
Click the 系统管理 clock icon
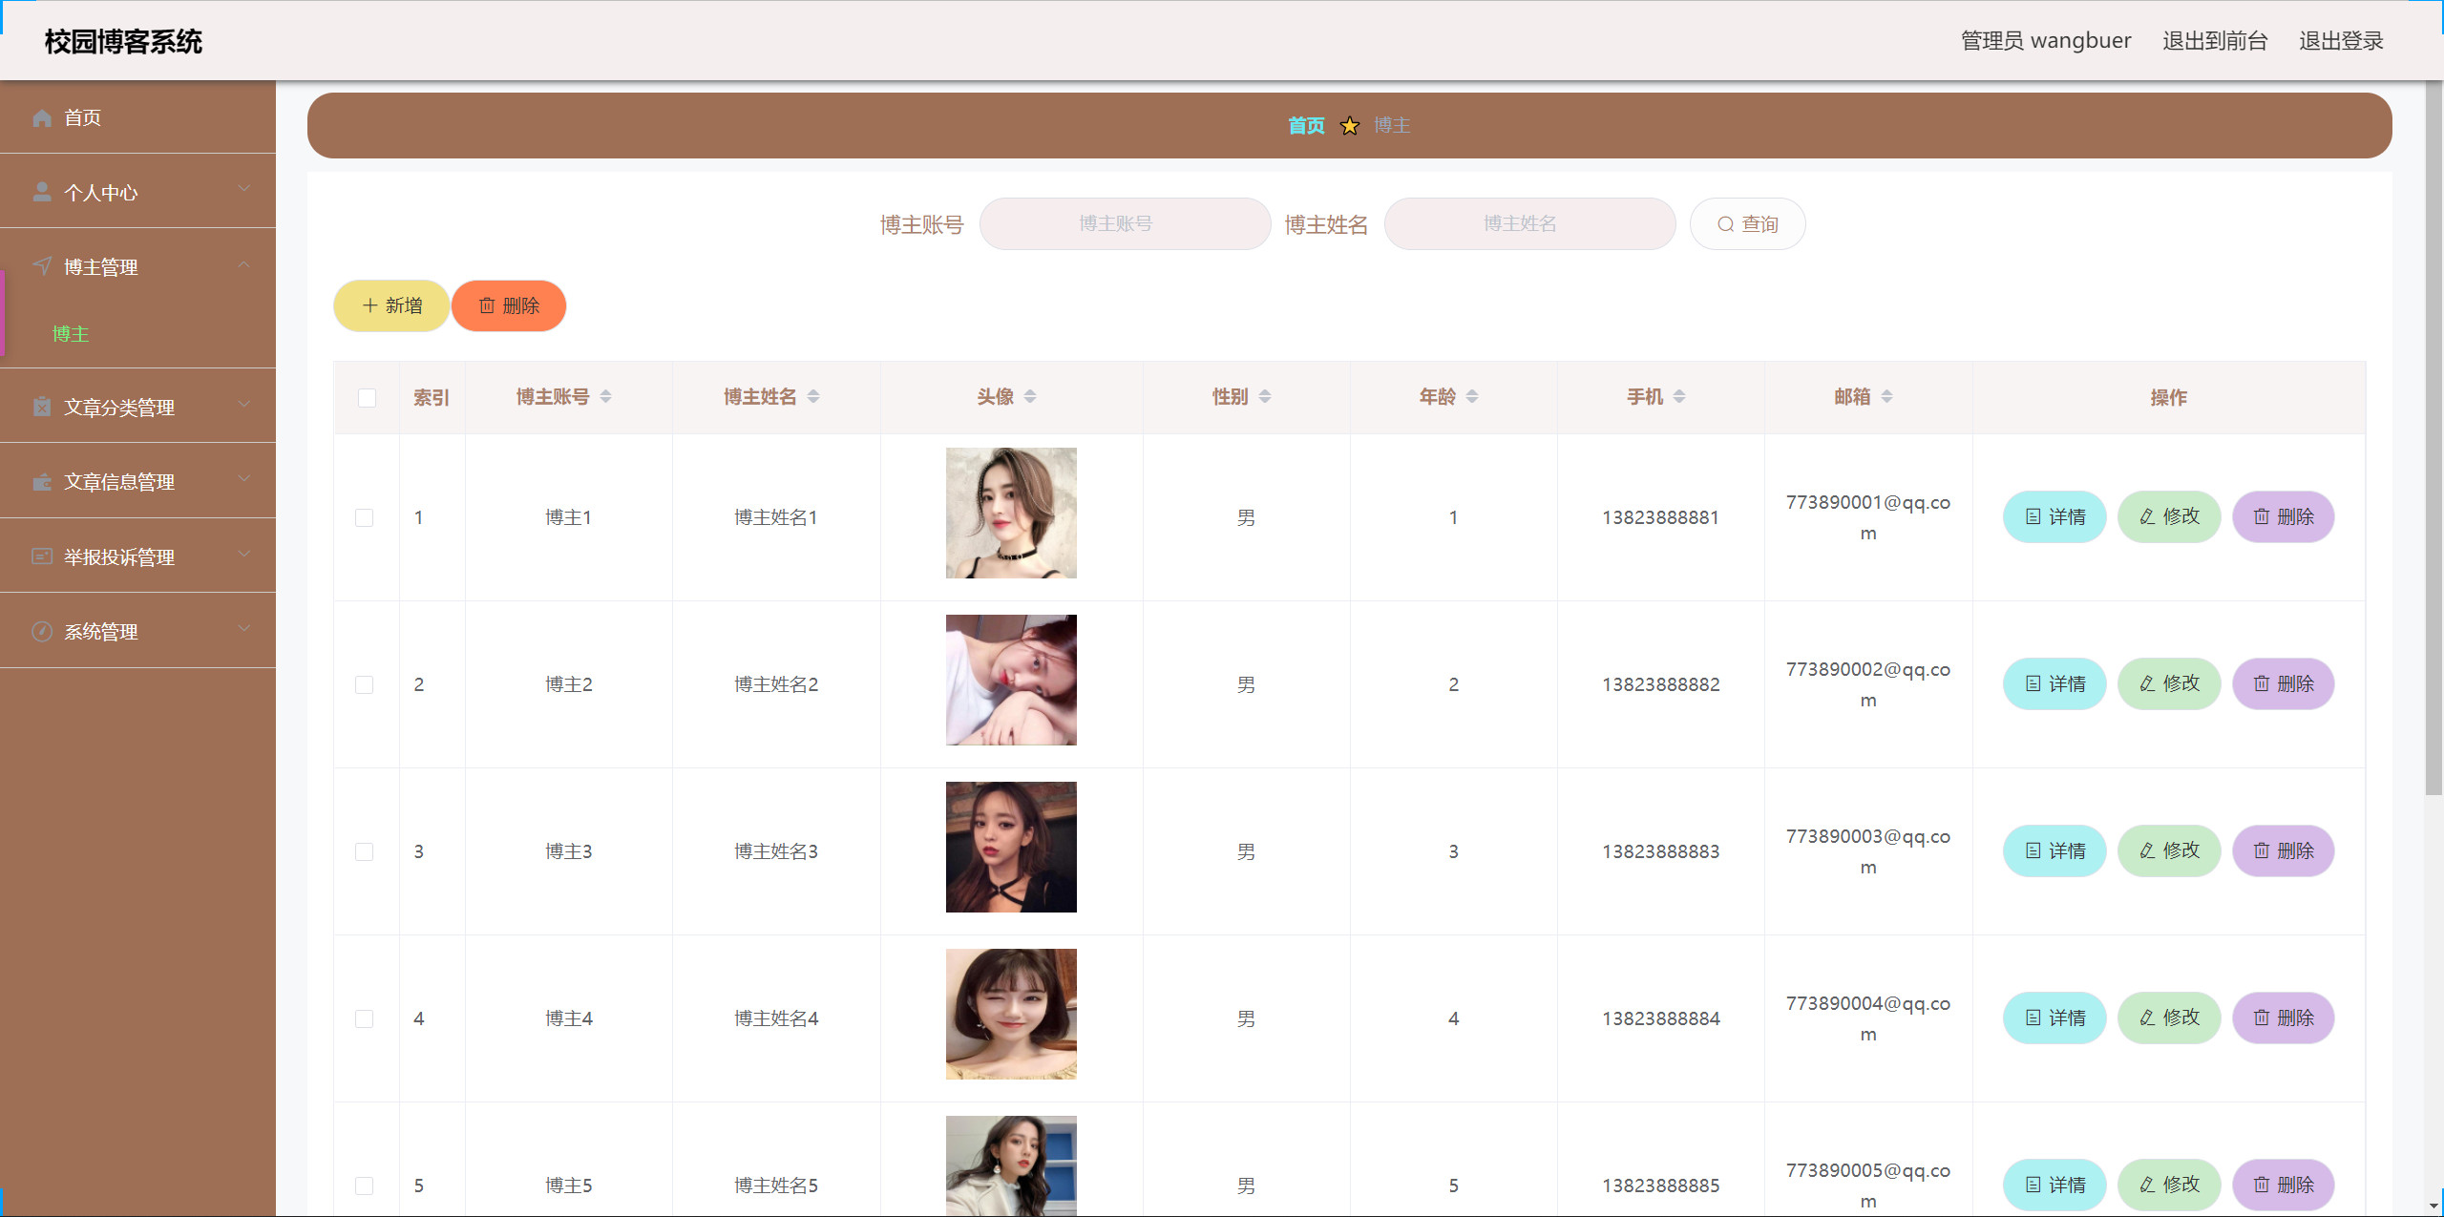click(42, 631)
